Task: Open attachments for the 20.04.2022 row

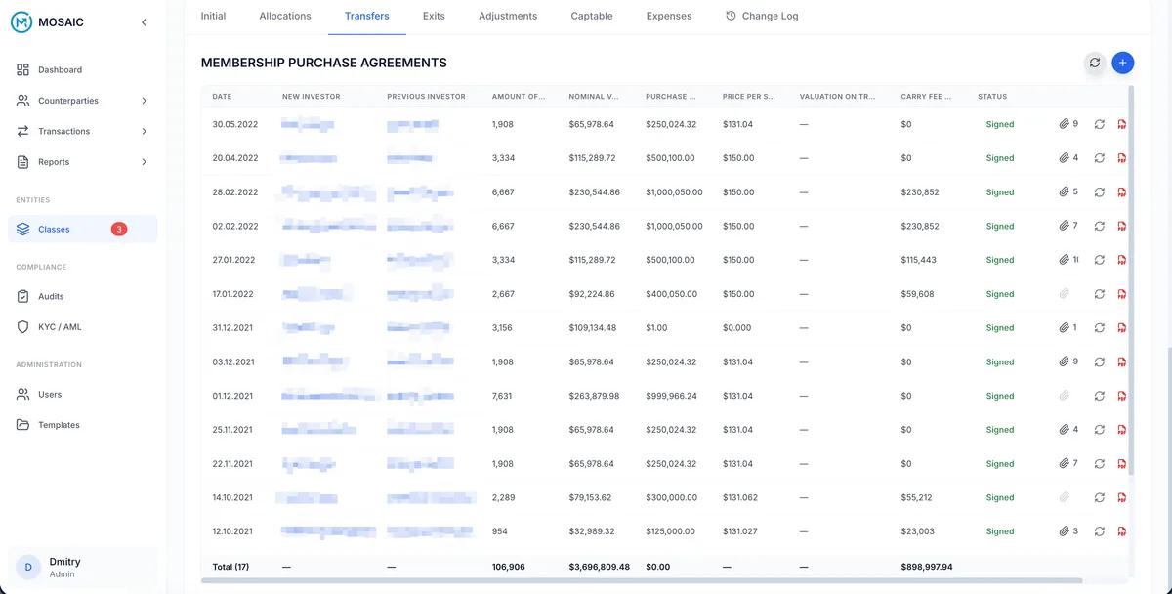Action: pos(1068,158)
